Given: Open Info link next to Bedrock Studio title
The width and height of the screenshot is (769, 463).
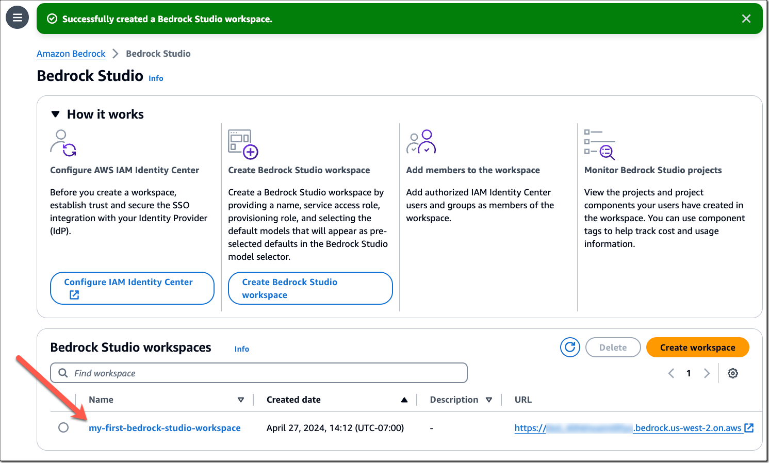Looking at the screenshot, I should [x=156, y=78].
